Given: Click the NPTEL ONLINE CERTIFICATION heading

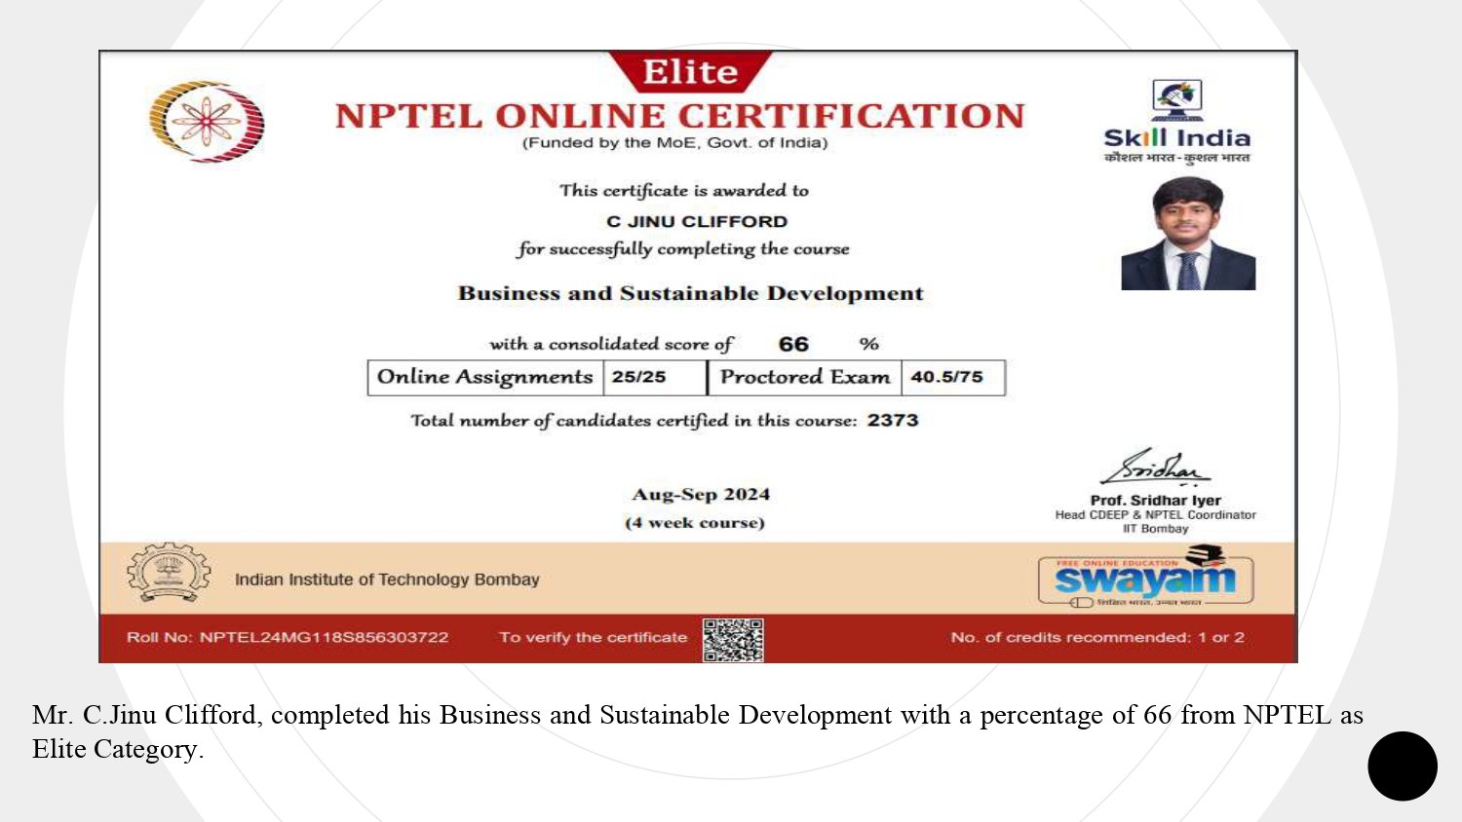Looking at the screenshot, I should coord(679,116).
